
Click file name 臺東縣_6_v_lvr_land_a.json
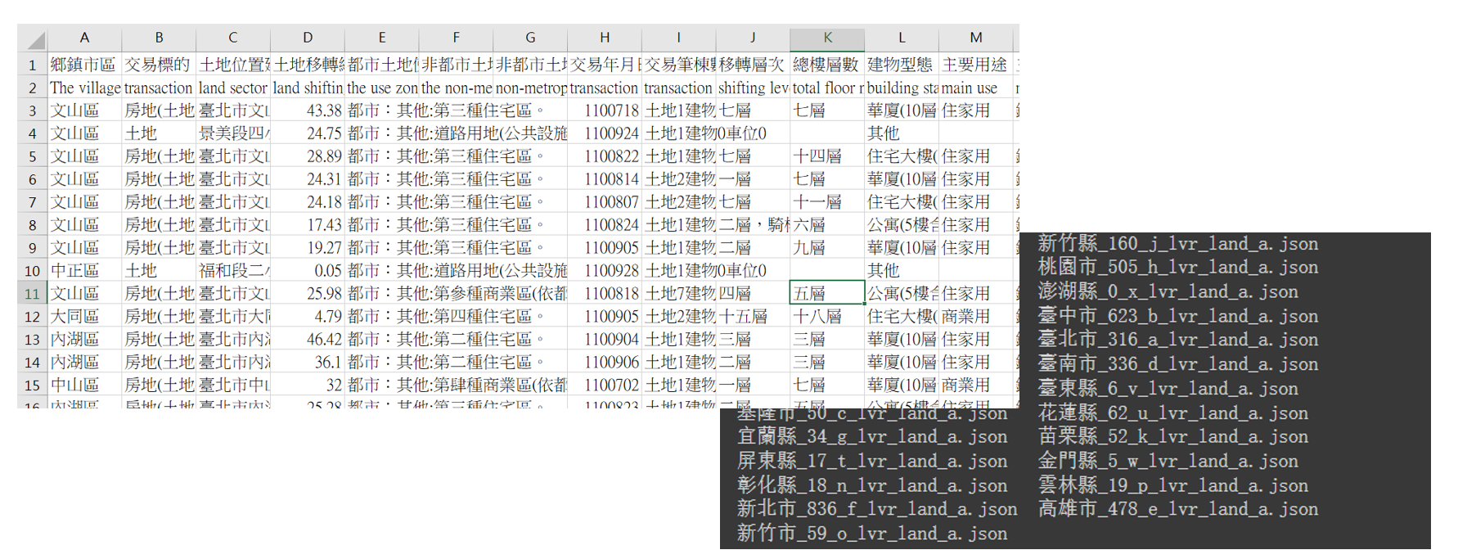point(1168,390)
